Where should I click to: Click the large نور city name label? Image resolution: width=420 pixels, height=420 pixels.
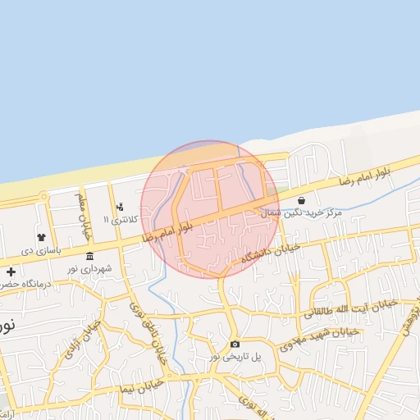[x=7, y=326]
